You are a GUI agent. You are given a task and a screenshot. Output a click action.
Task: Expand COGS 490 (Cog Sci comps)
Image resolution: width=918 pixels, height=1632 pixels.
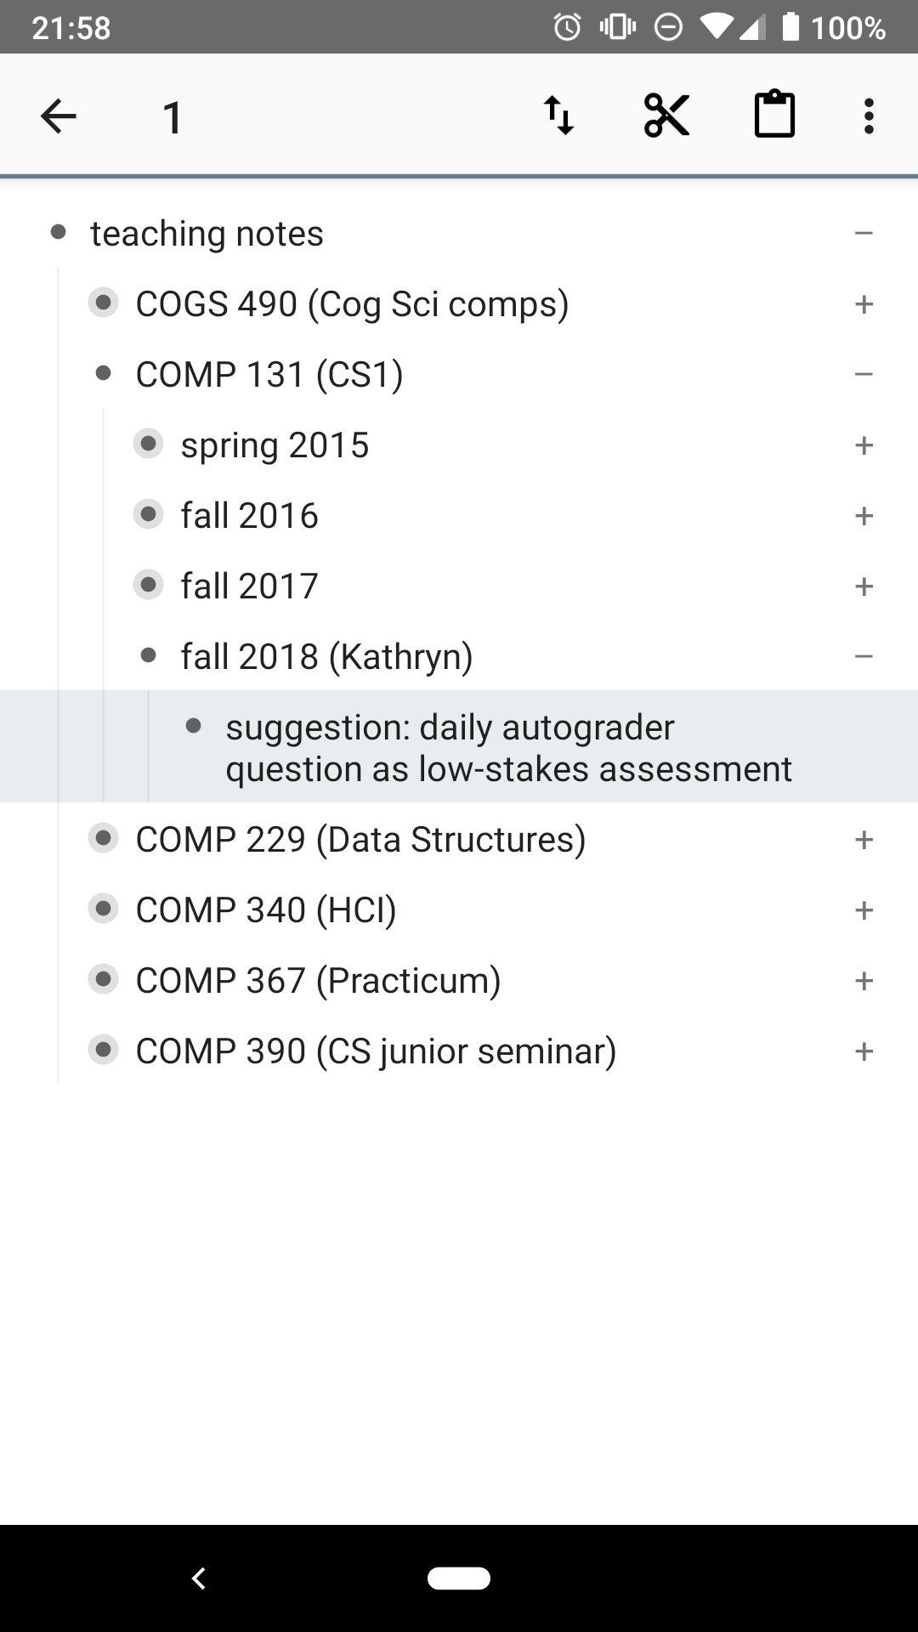pyautogui.click(x=864, y=303)
